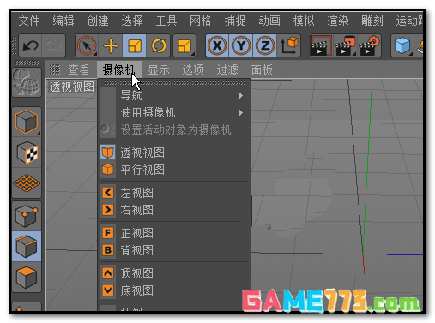Open the 创建 menu
Viewport: 435px width, 323px height.
98,21
